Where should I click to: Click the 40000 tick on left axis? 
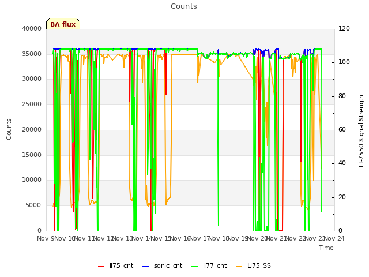click(x=32, y=28)
